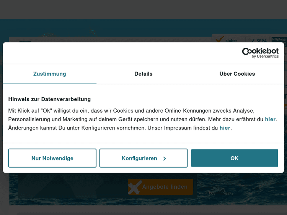
Task: Follow the first 'hier' link for more info
Action: pyautogui.click(x=270, y=119)
